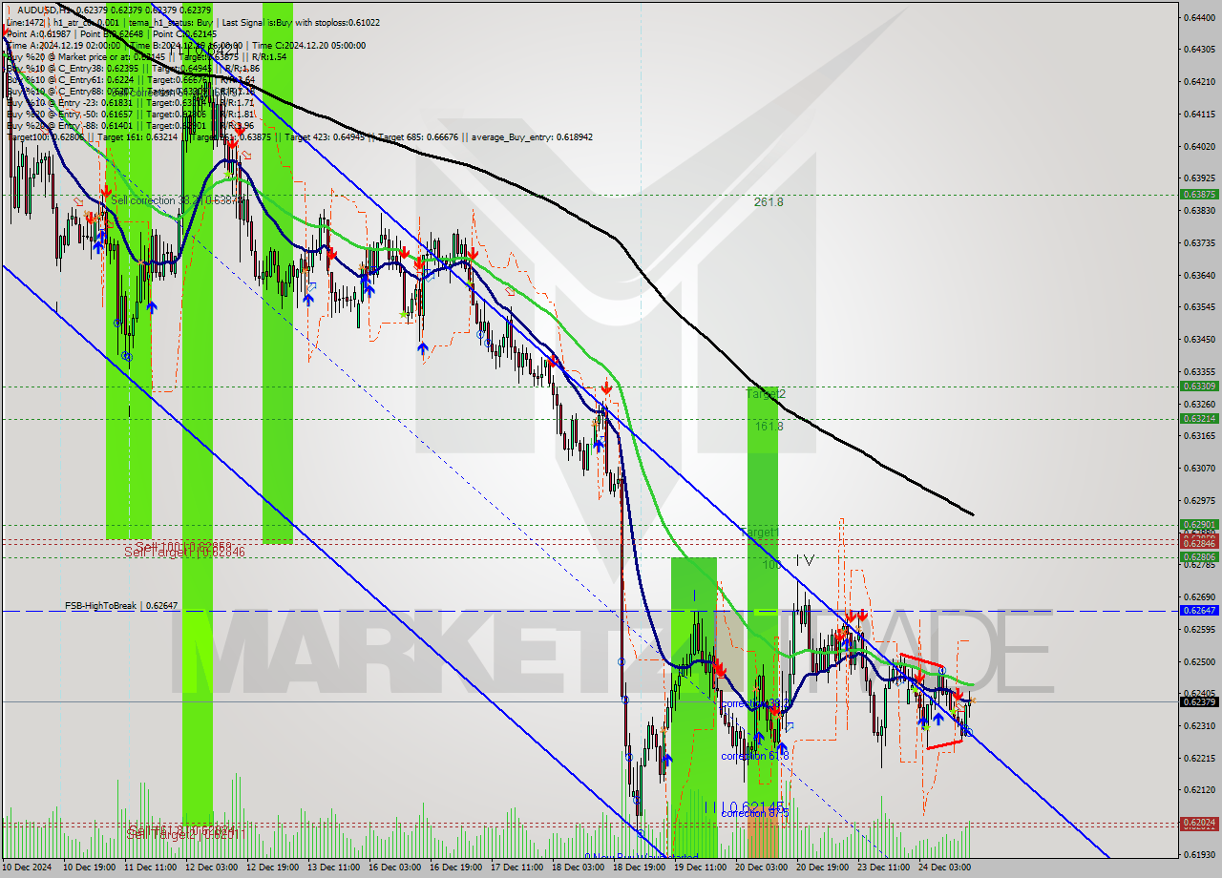Select the '16 Dec 19:00' time label
This screenshot has height=878, width=1222.
pos(458,867)
